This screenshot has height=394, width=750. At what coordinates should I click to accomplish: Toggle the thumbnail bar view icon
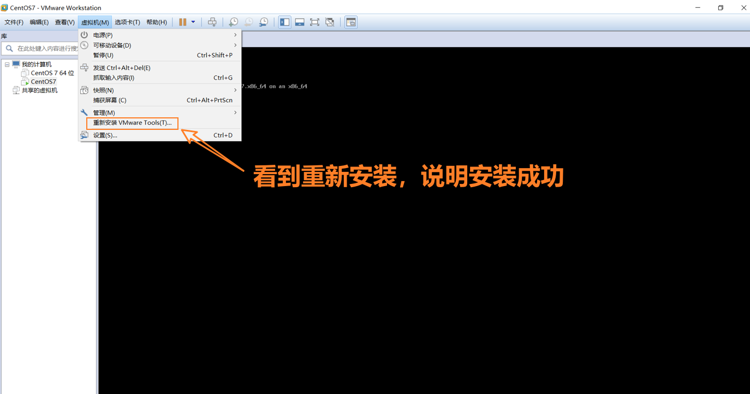300,22
